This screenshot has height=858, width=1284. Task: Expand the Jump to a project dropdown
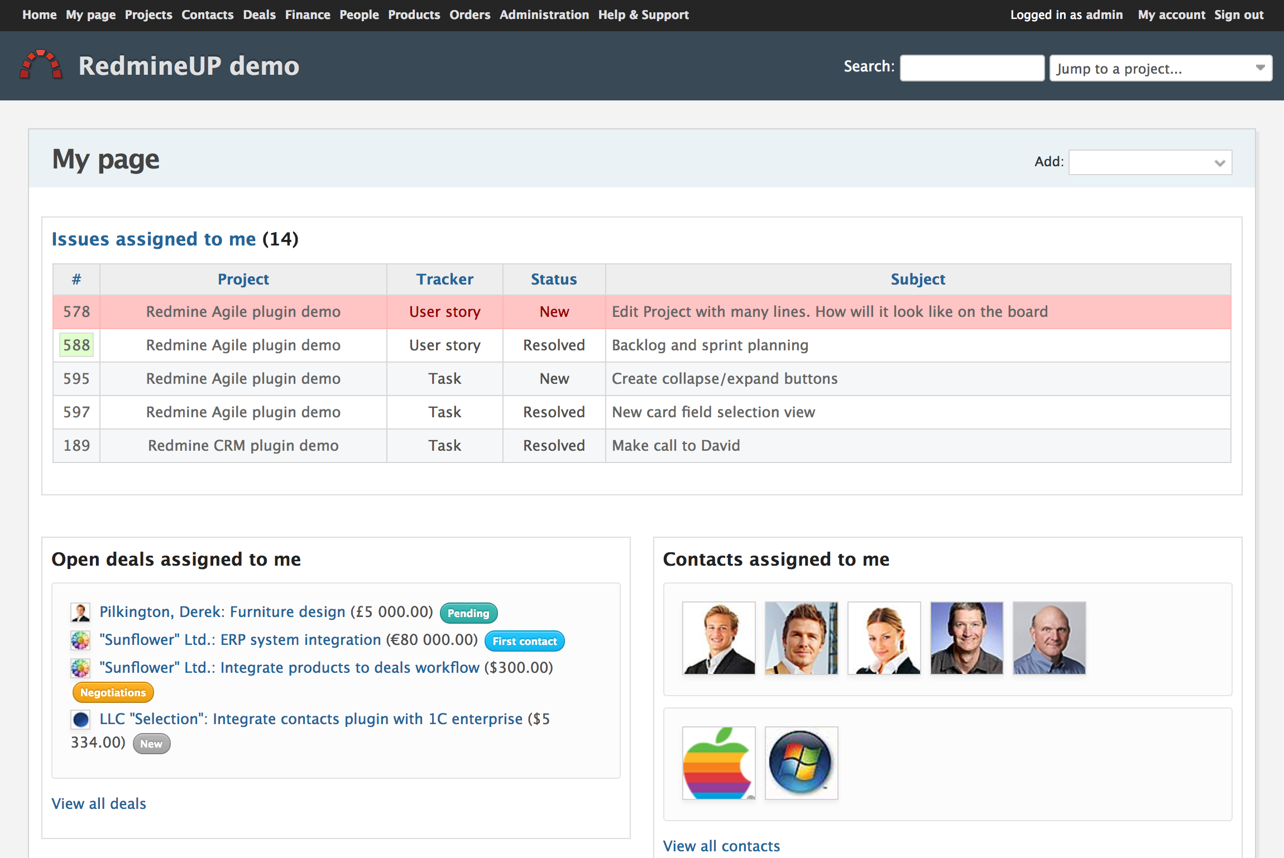1160,68
